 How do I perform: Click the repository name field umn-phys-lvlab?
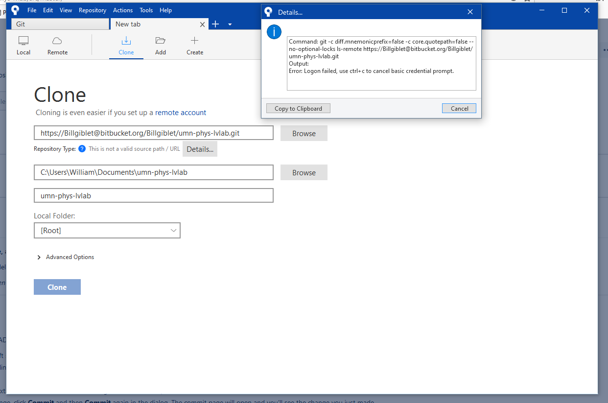[154, 195]
